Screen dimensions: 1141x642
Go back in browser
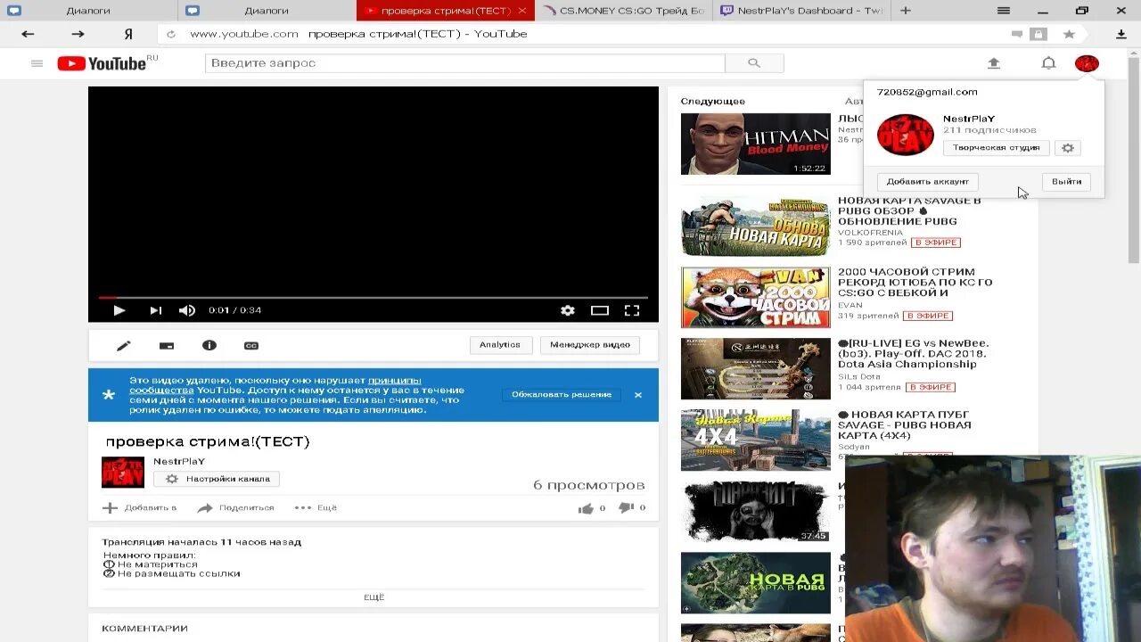(x=28, y=34)
